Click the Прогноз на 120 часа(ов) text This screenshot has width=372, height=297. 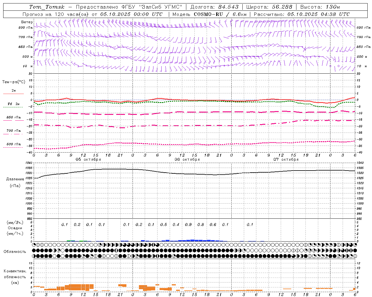point(56,14)
